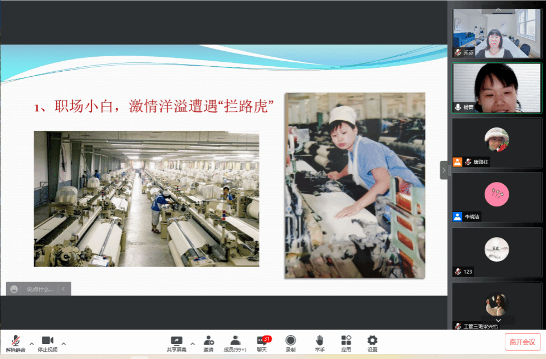Open the 设置 settings gear
This screenshot has height=359, width=546.
coord(372,341)
